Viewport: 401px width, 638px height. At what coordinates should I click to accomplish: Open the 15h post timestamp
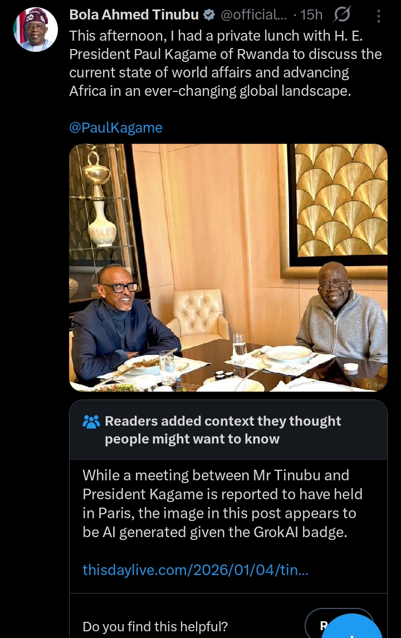pyautogui.click(x=311, y=15)
